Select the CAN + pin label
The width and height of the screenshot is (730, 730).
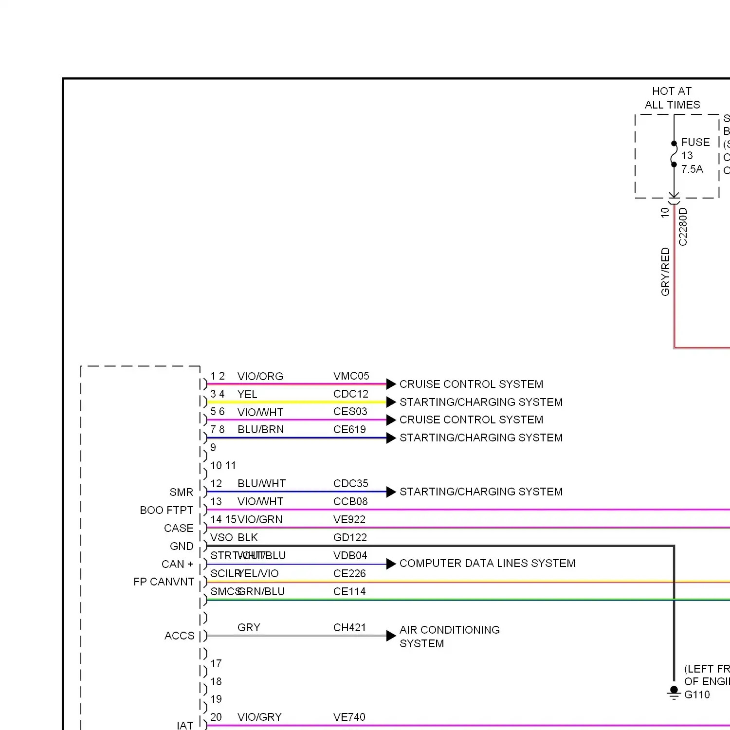(x=177, y=564)
